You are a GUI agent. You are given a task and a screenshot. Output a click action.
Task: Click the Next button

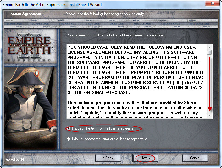[x=145, y=158]
